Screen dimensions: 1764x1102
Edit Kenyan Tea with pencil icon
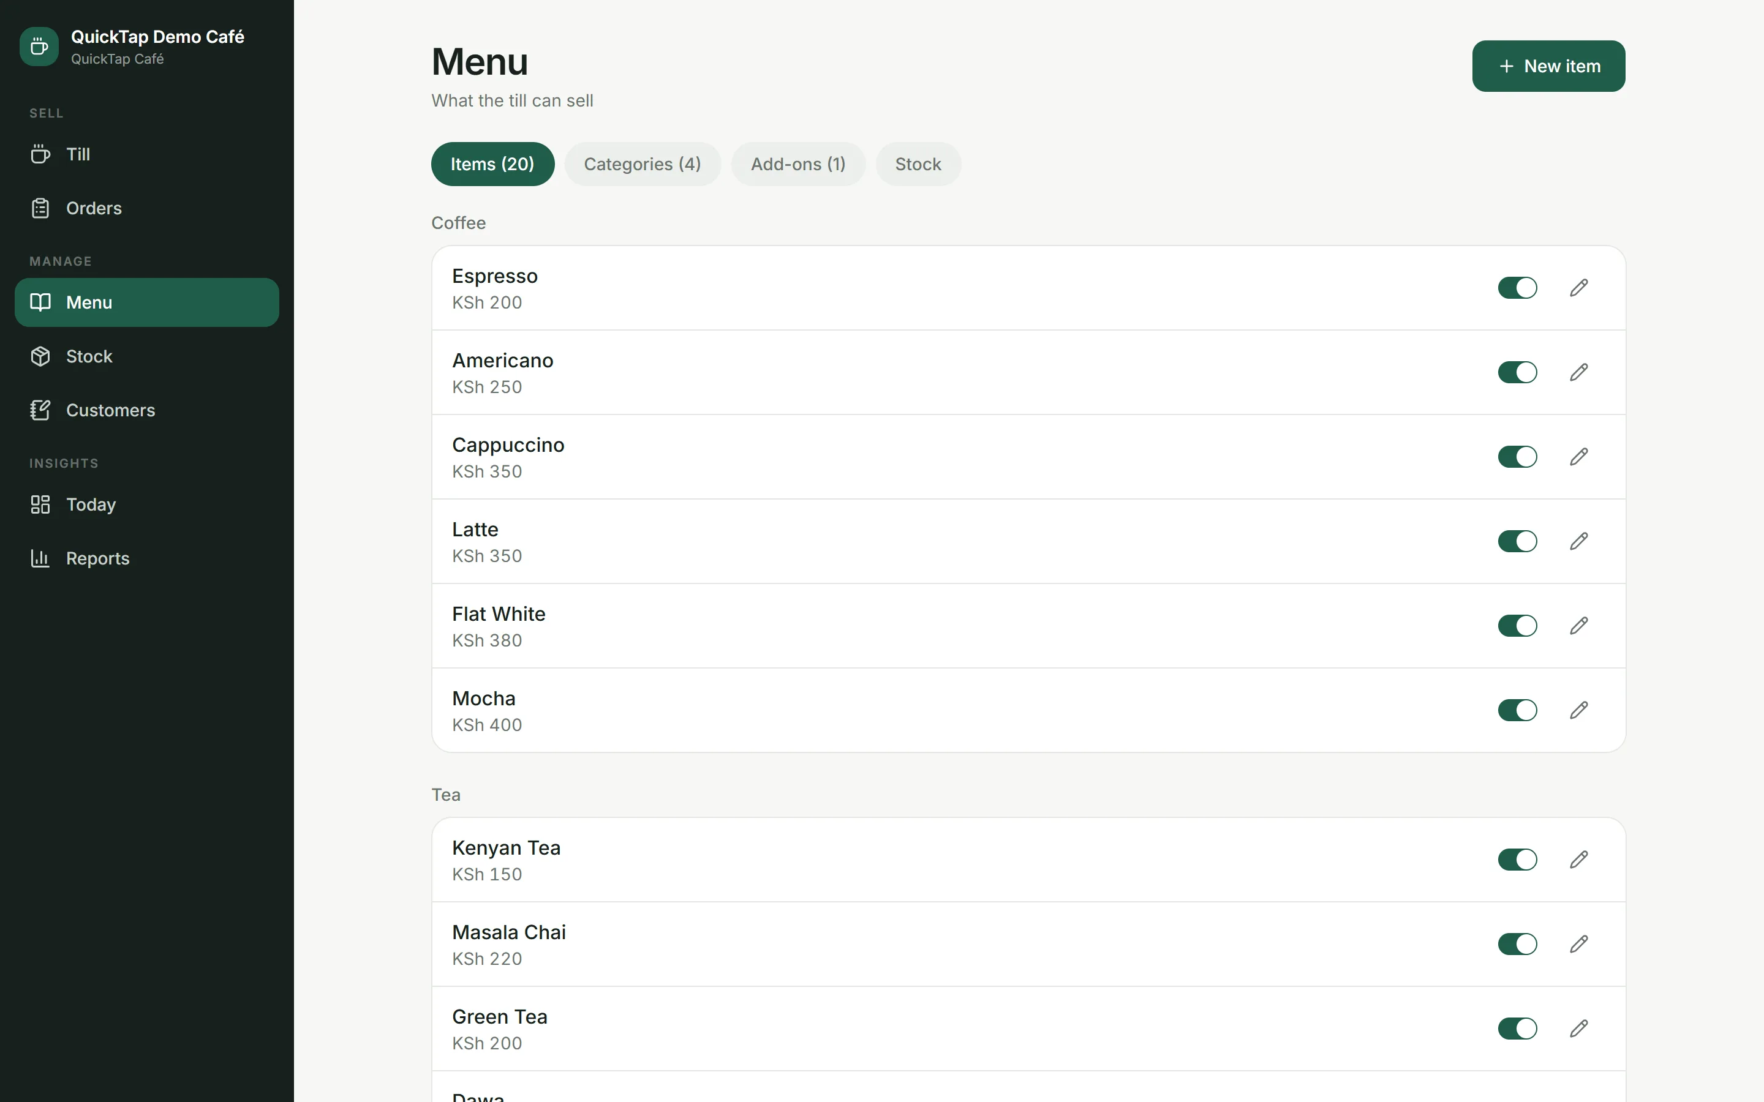pos(1579,860)
